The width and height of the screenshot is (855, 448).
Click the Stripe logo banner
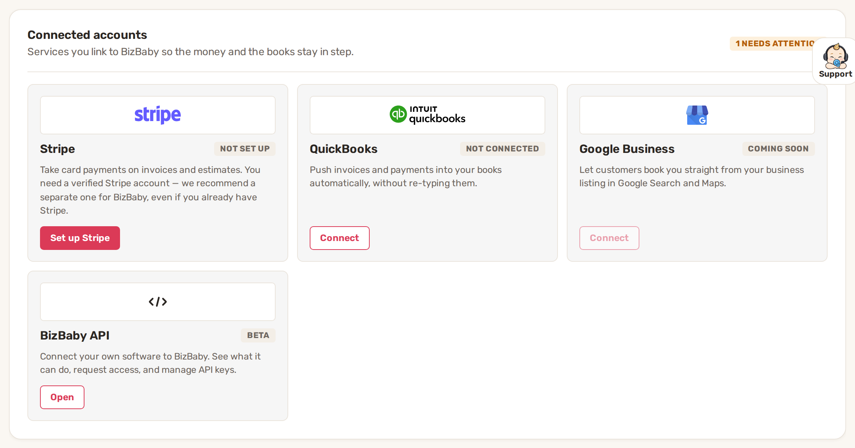click(x=157, y=115)
